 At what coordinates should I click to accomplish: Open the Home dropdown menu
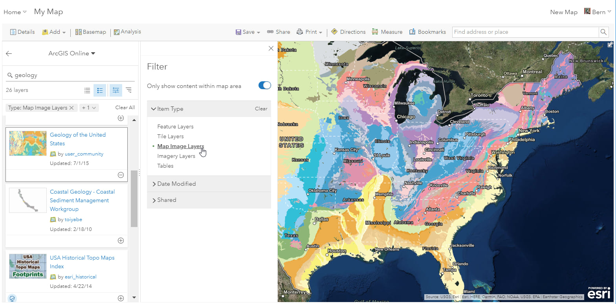15,12
